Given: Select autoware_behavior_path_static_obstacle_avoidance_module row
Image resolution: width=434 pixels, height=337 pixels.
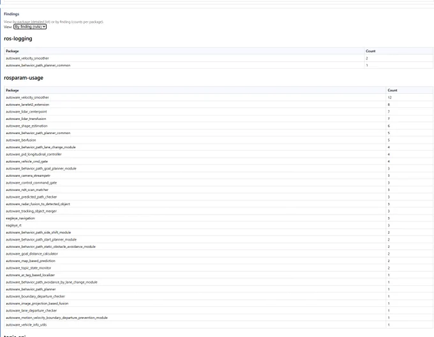Looking at the screenshot, I should 219,246.
